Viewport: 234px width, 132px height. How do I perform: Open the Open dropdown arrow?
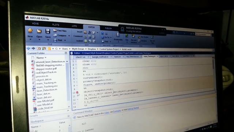[39, 40]
